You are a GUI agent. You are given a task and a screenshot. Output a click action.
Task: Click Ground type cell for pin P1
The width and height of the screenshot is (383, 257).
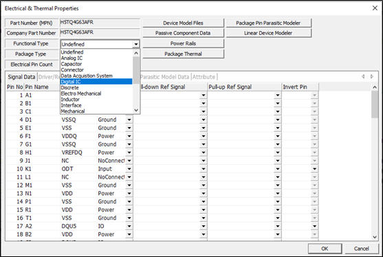point(111,201)
